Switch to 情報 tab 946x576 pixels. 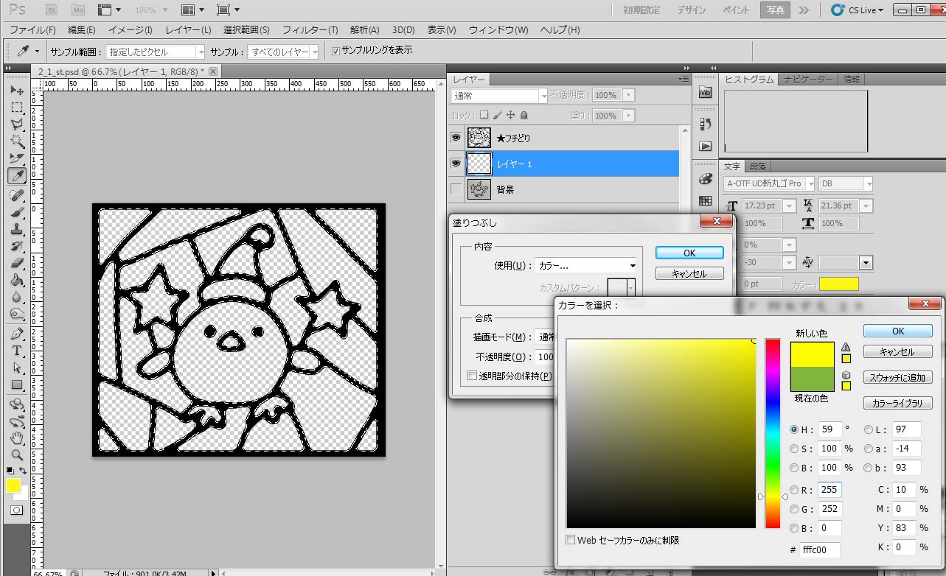pos(852,79)
